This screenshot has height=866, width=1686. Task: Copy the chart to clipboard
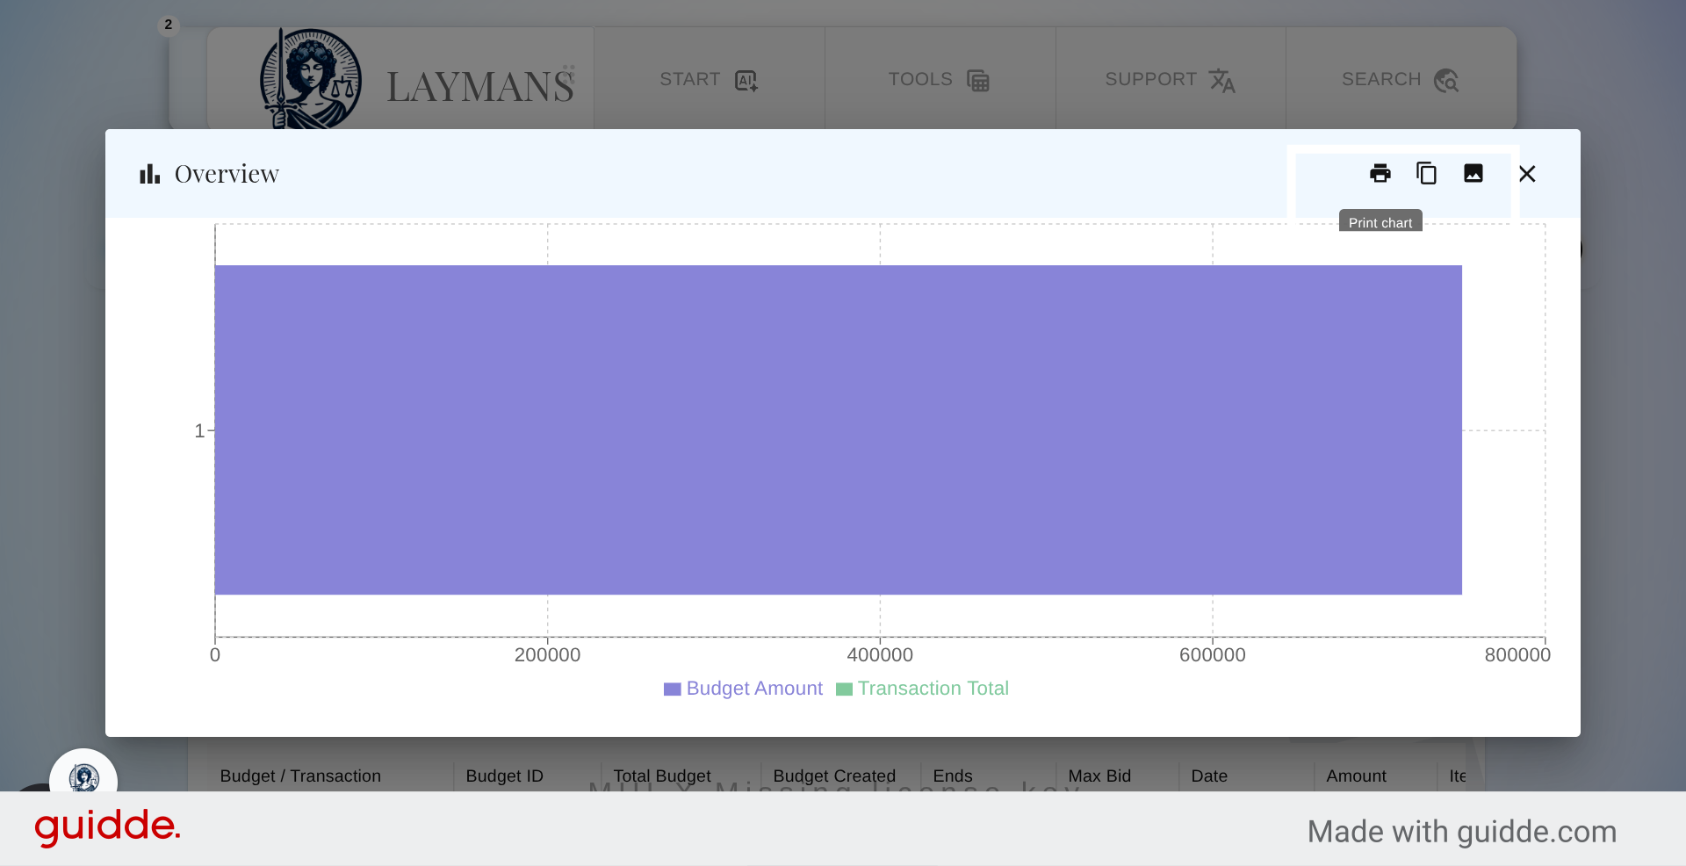(x=1426, y=173)
